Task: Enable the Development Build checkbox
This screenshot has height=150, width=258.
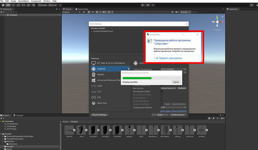Action: coord(162,92)
